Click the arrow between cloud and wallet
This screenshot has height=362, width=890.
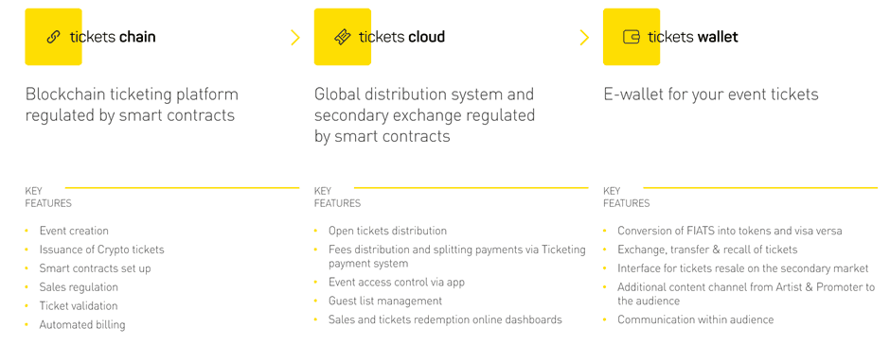tap(584, 38)
